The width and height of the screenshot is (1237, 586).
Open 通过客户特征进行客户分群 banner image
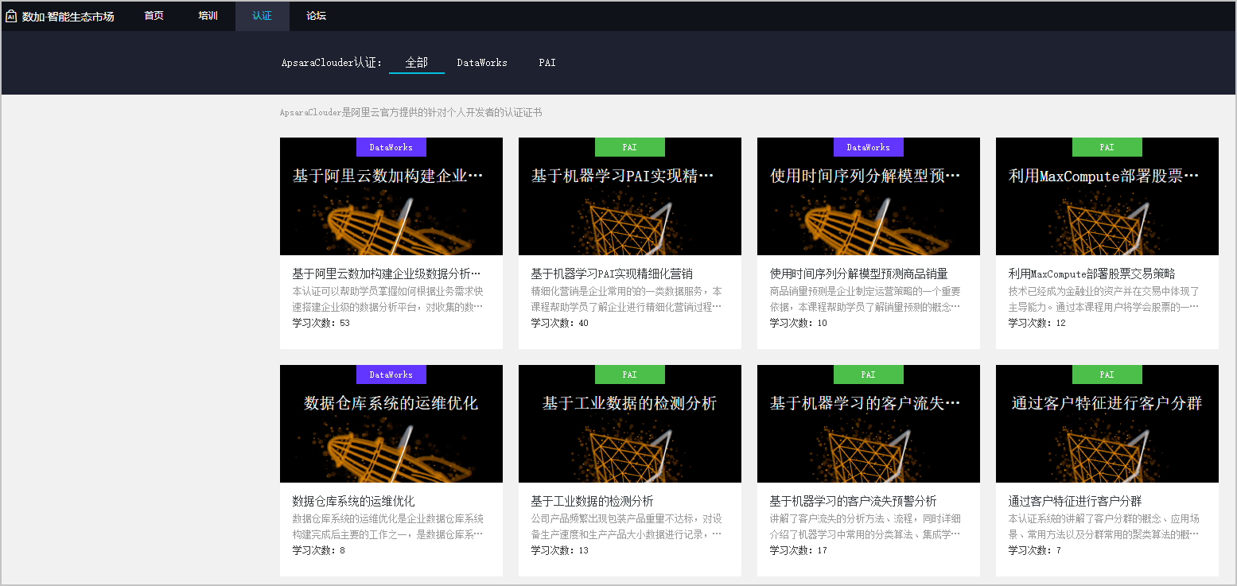coord(1107,424)
